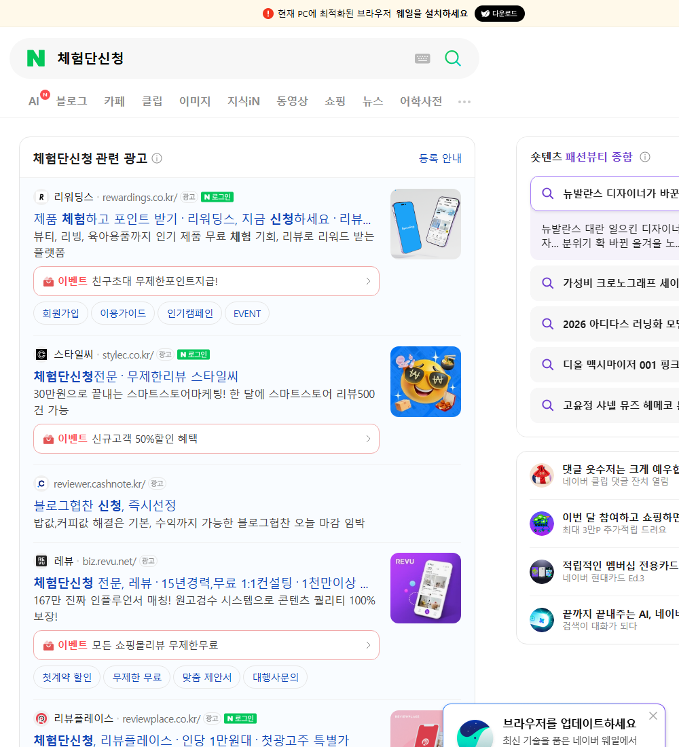This screenshot has width=679, height=747.
Task: Click the Naver green N logo
Action: point(36,58)
